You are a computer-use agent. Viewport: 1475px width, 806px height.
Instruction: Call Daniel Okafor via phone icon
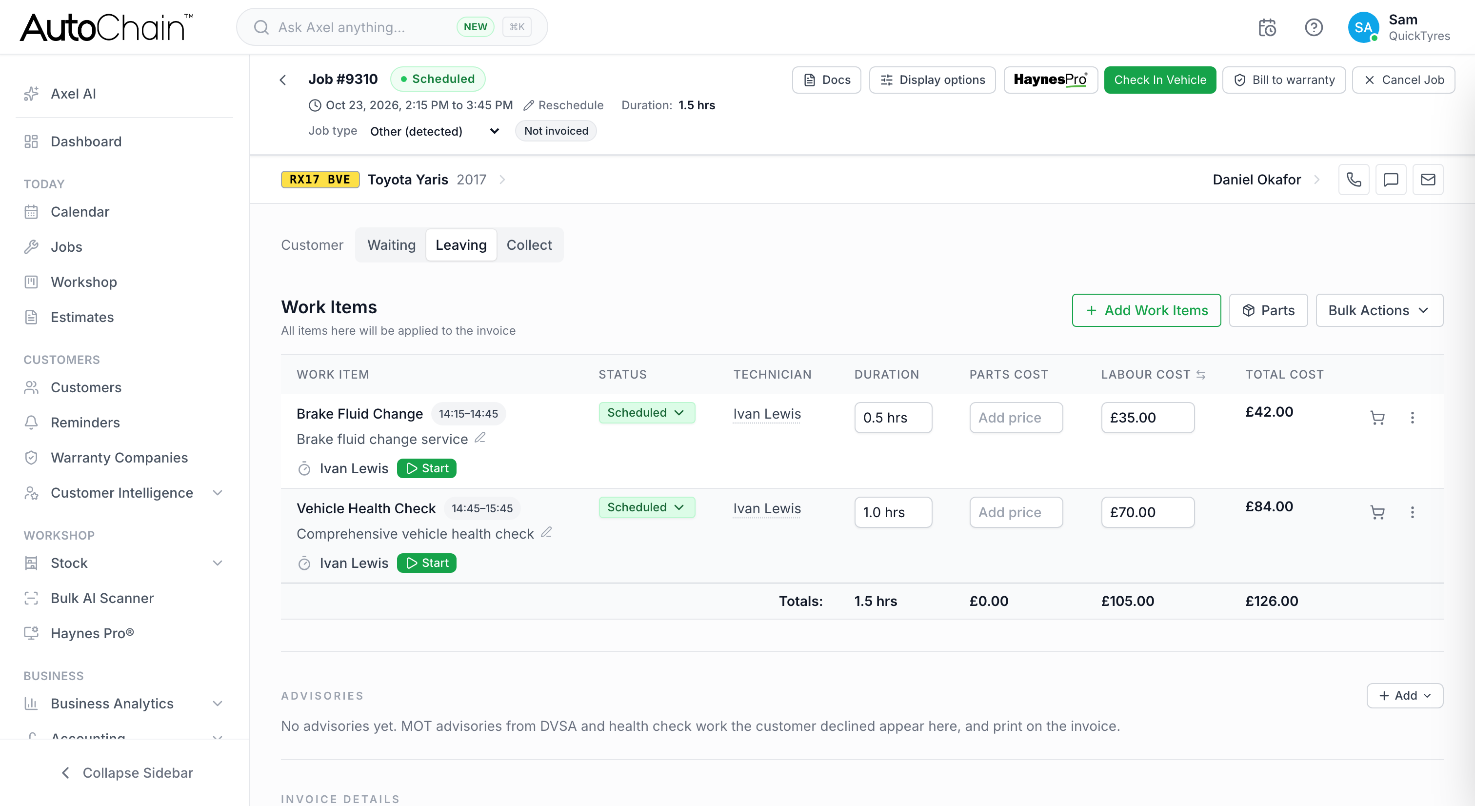point(1354,180)
